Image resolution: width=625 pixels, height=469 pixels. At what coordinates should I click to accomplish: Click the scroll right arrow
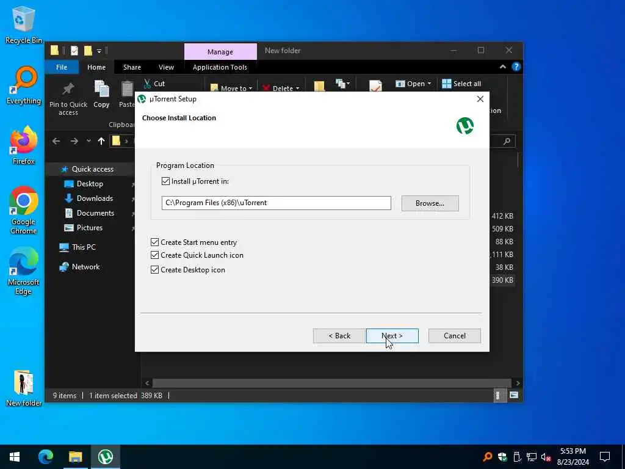518,384
